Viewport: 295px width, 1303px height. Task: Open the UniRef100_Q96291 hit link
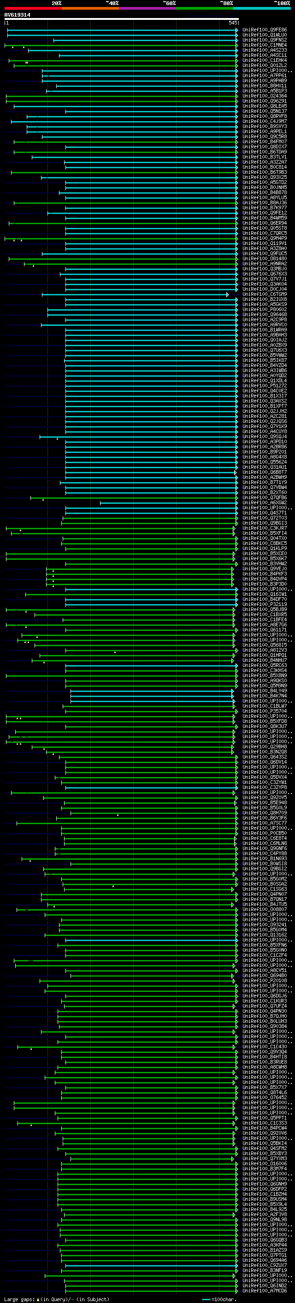tap(264, 101)
